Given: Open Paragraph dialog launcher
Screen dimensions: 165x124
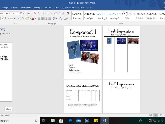Looking at the screenshot, I should pos(69,23).
